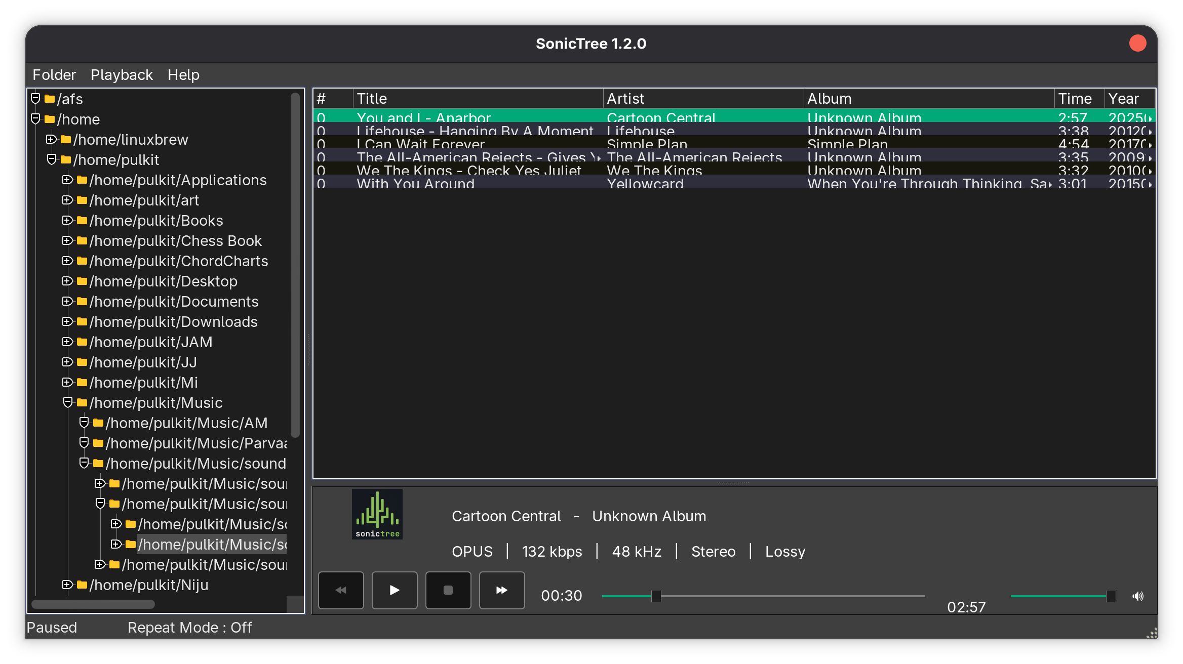Open the Help menu
1183x664 pixels.
(183, 75)
